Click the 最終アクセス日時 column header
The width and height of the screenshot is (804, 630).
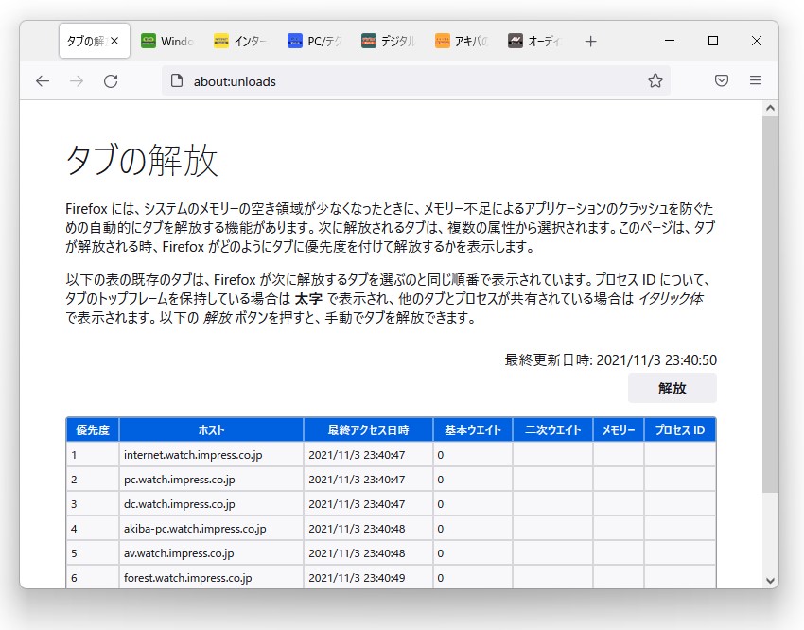[368, 429]
